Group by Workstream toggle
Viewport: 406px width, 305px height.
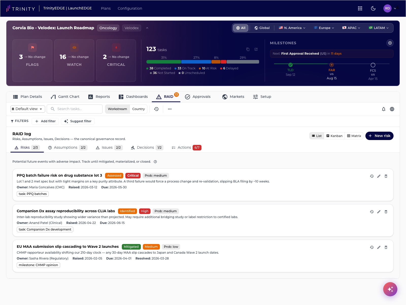(117, 109)
